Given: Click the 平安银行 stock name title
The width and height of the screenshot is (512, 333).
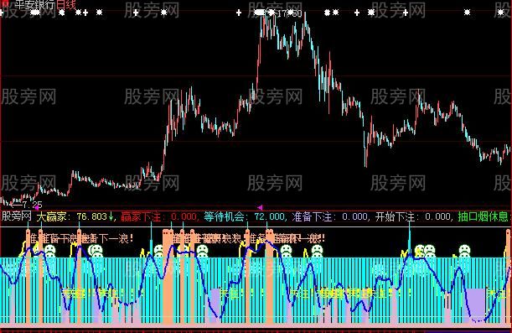Looking at the screenshot, I should [35, 4].
